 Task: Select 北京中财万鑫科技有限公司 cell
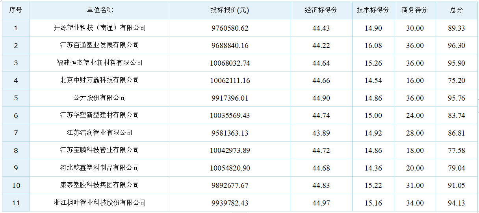[x=100, y=80]
